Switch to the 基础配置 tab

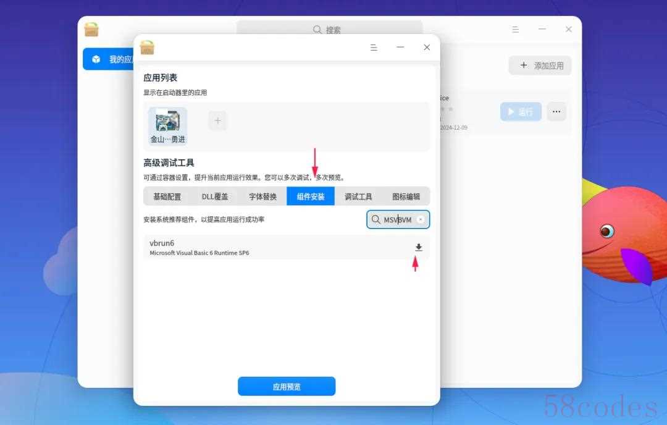(x=167, y=196)
